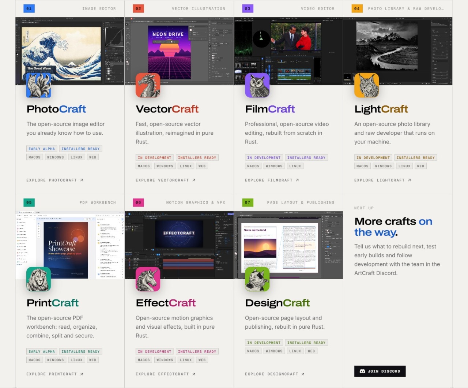468x388 pixels.
Task: Click the PhotoCraft fox app icon
Action: click(38, 85)
